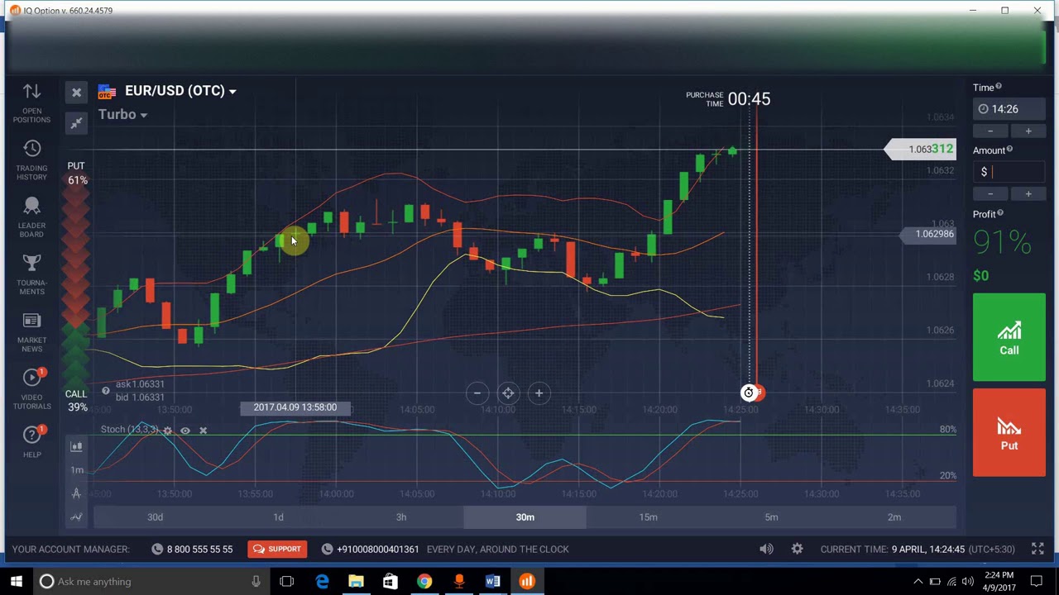
Task: Zoom out the chart with minus
Action: (x=477, y=393)
